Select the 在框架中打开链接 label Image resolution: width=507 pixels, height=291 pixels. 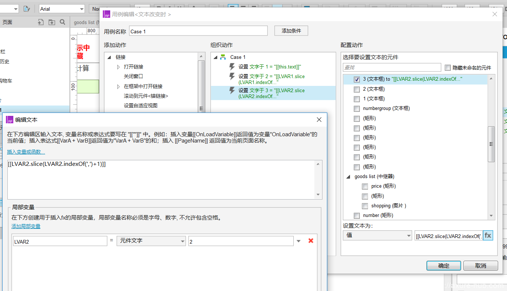coord(143,86)
